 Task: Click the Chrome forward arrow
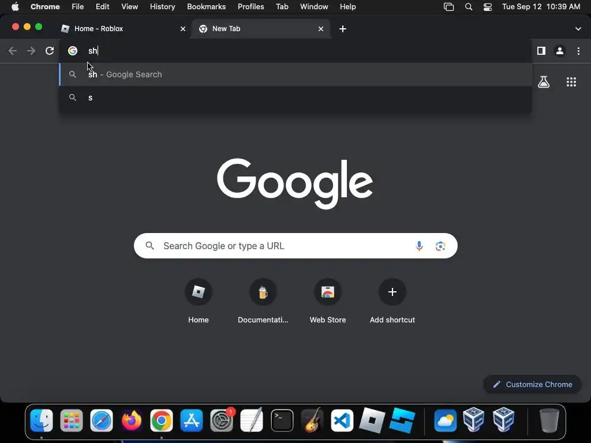coord(31,51)
